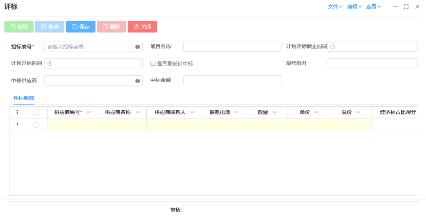Open the 查看 menu
The image size is (426, 217).
coord(374,7)
